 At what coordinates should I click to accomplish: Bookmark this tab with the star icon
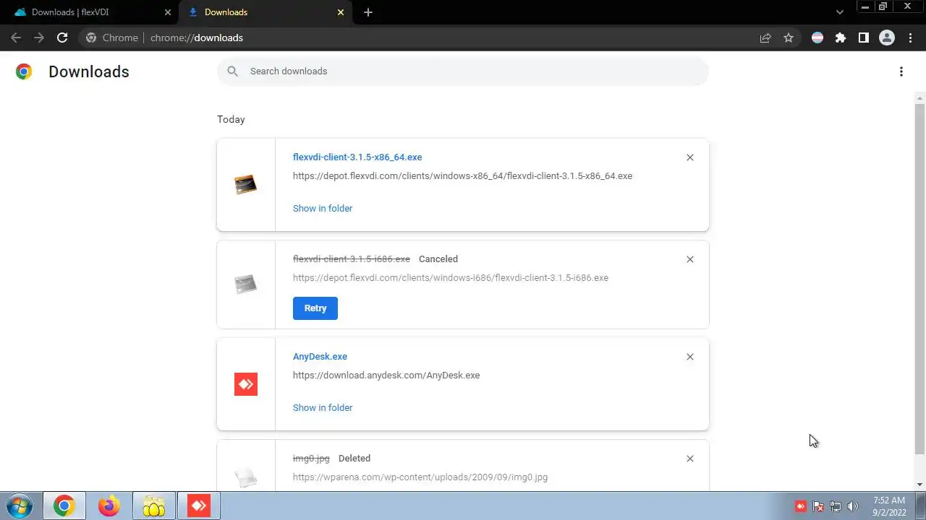[789, 38]
